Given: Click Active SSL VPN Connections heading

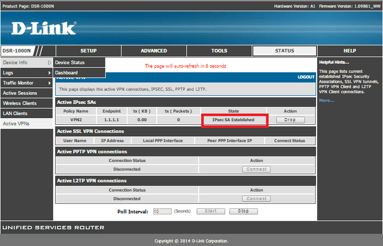Looking at the screenshot, I should click(x=90, y=131).
